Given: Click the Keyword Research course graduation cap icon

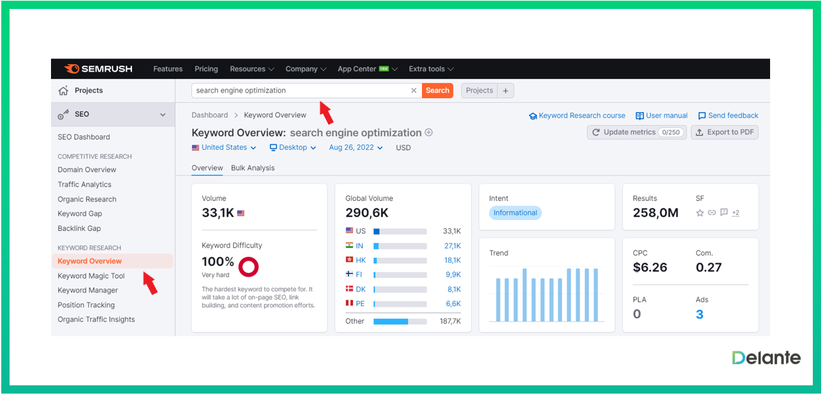Looking at the screenshot, I should click(533, 116).
